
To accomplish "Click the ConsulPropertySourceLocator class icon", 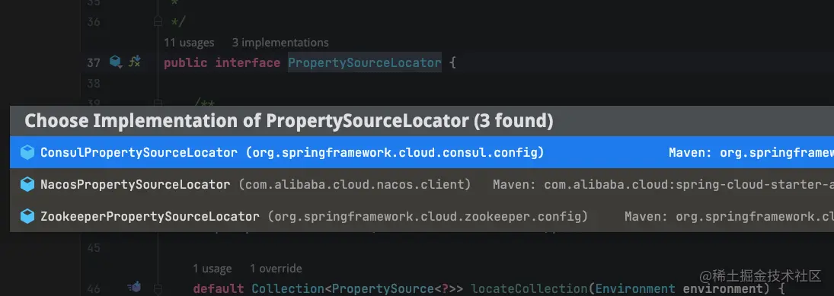I will pos(27,152).
